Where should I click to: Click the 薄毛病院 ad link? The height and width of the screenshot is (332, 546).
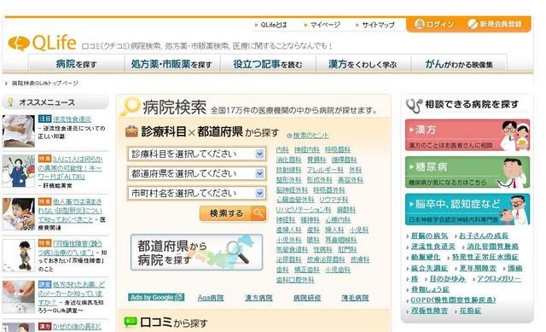coord(355,298)
